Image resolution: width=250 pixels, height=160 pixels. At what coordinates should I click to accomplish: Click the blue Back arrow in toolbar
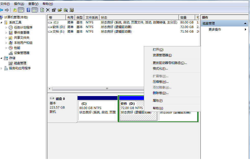pos(2,10)
